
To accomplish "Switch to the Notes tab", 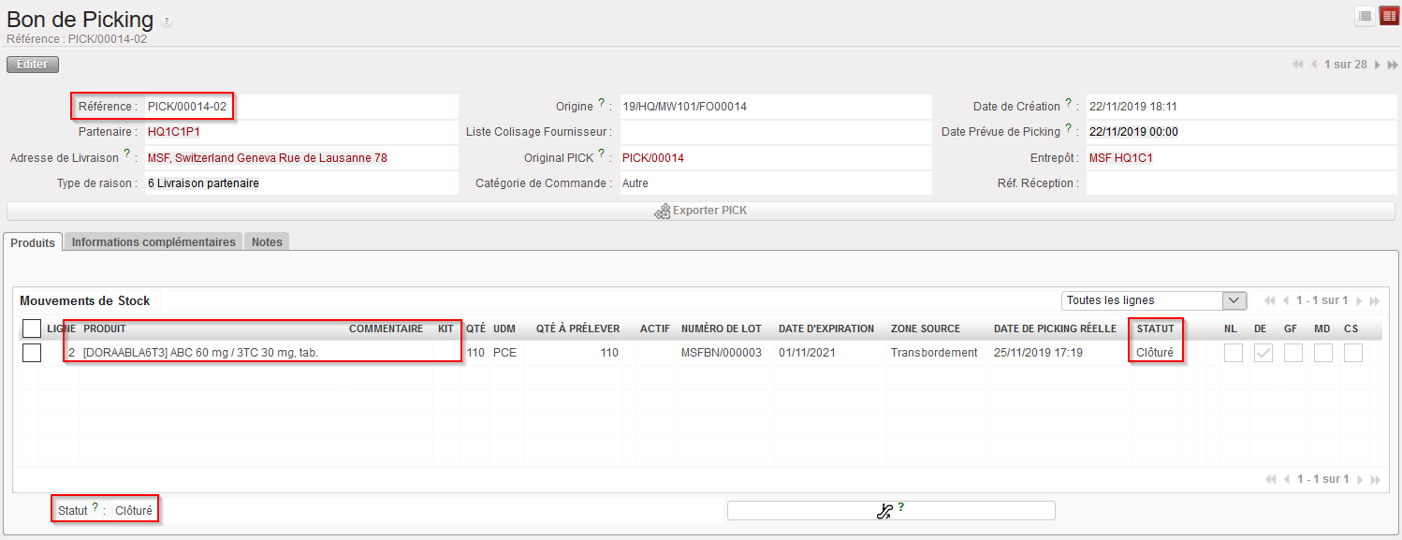I will [267, 241].
